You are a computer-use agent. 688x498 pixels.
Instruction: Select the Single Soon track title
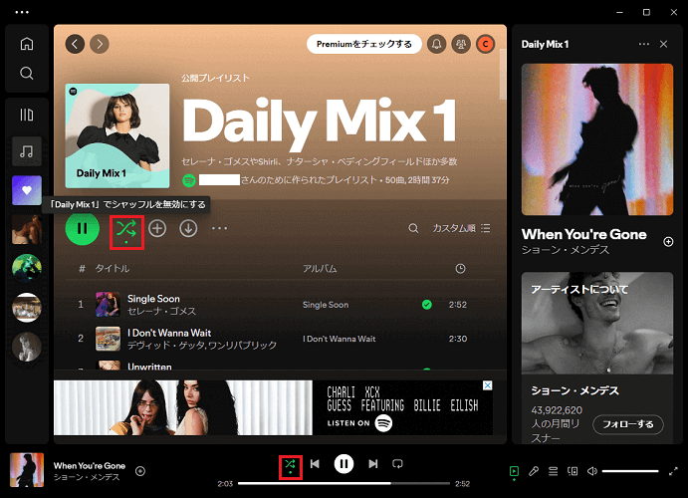153,299
